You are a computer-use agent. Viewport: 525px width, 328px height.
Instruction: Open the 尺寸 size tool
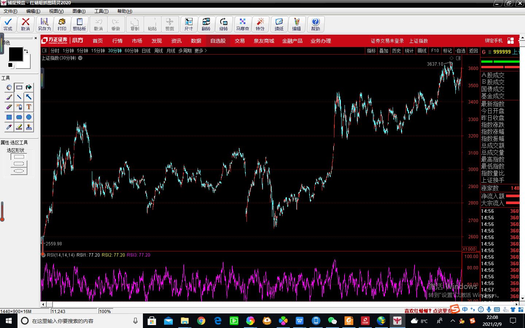189,24
